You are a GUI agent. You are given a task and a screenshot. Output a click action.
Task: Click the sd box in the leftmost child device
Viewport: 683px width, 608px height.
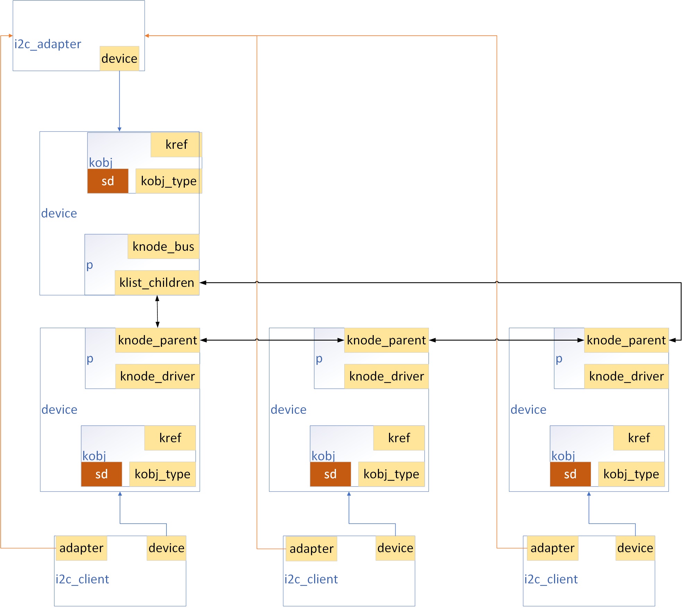click(102, 474)
